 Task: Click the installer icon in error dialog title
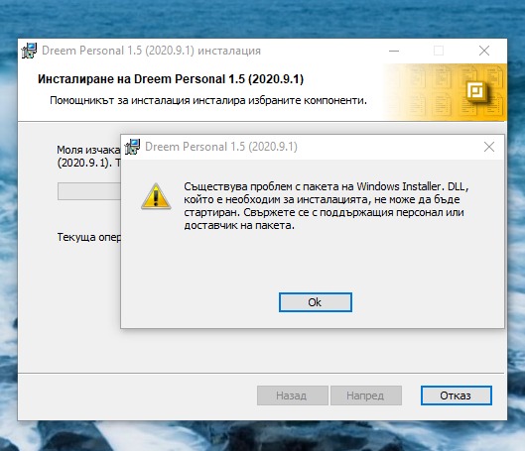[132, 147]
